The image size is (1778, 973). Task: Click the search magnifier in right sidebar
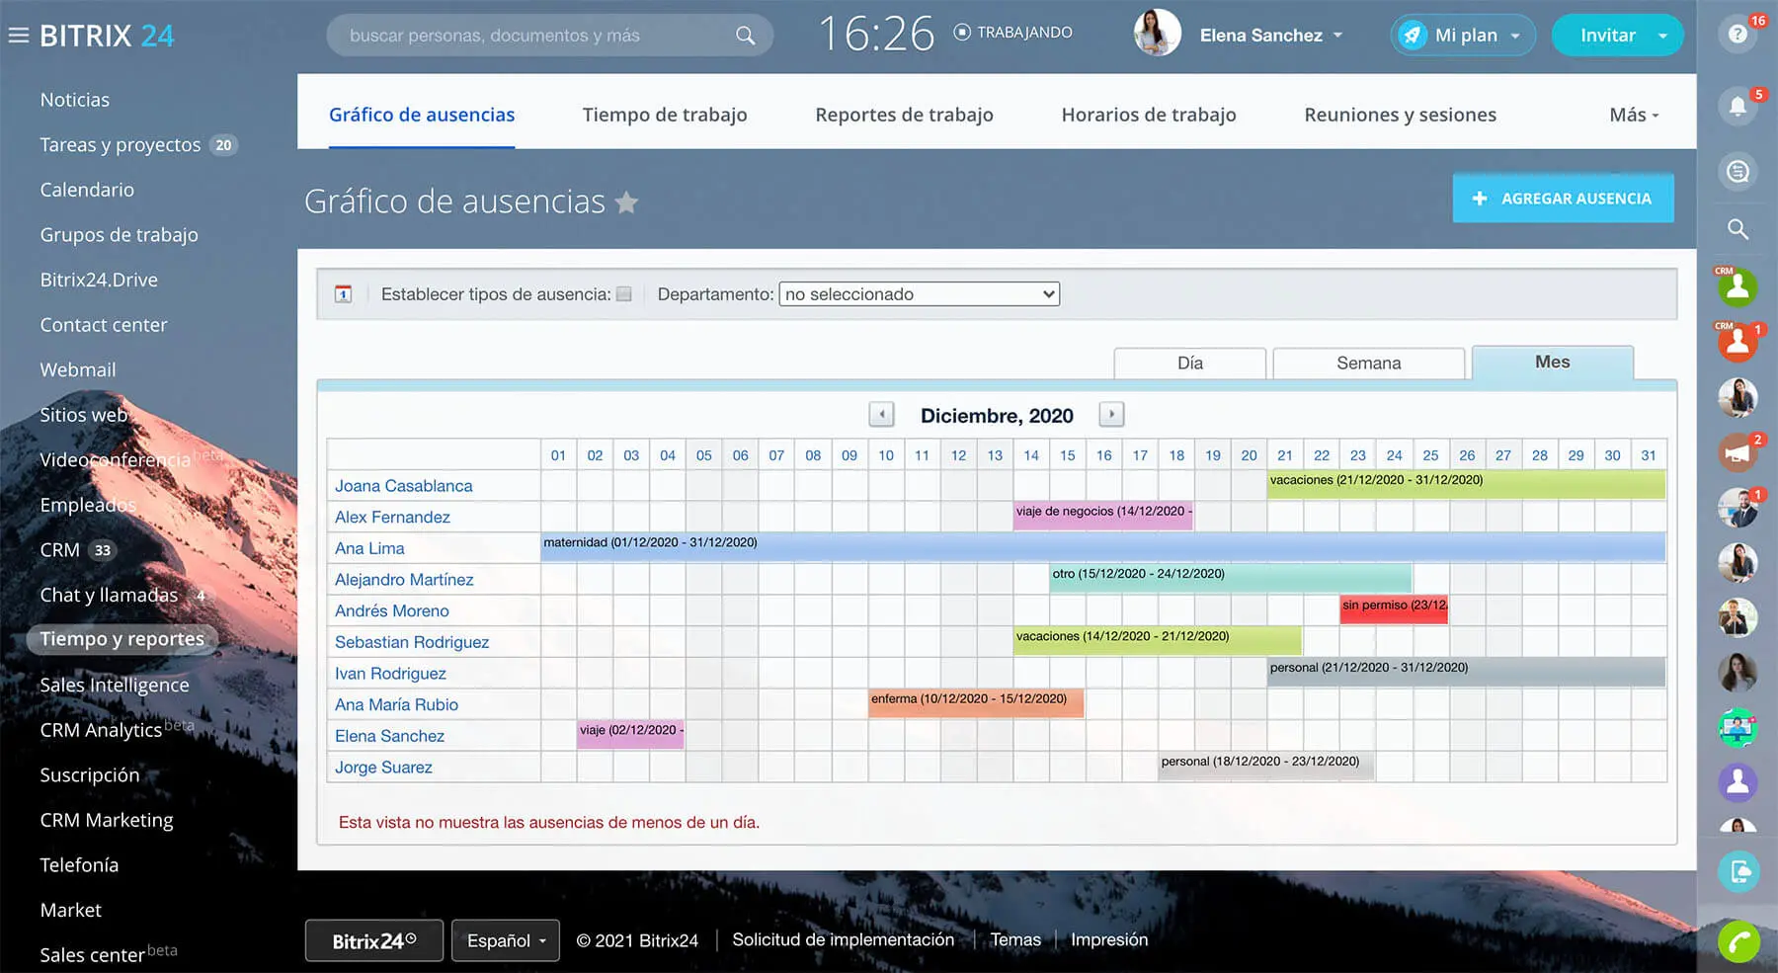pos(1738,229)
